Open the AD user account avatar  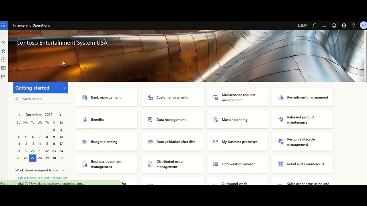coord(364,25)
